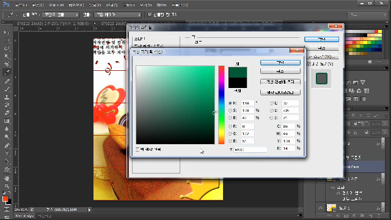Select the Blur tool
The width and height of the screenshot is (391, 220).
pyautogui.click(x=7, y=129)
